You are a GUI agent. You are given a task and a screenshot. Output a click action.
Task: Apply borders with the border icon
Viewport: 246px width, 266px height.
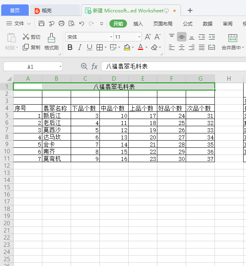(x=99, y=48)
